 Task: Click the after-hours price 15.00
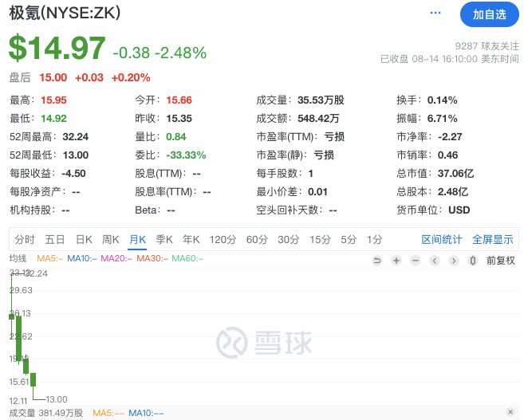click(53, 77)
